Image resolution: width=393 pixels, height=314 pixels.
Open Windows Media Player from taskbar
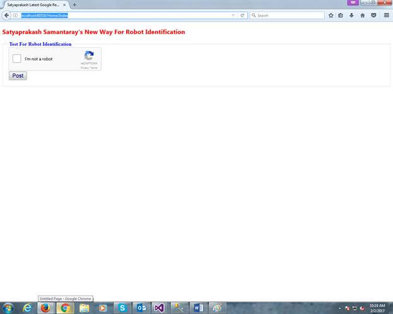click(103, 308)
